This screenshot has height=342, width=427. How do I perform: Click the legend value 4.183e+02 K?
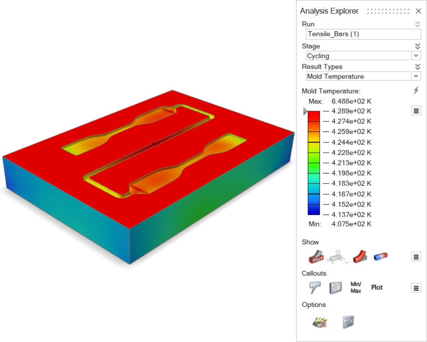click(x=351, y=183)
